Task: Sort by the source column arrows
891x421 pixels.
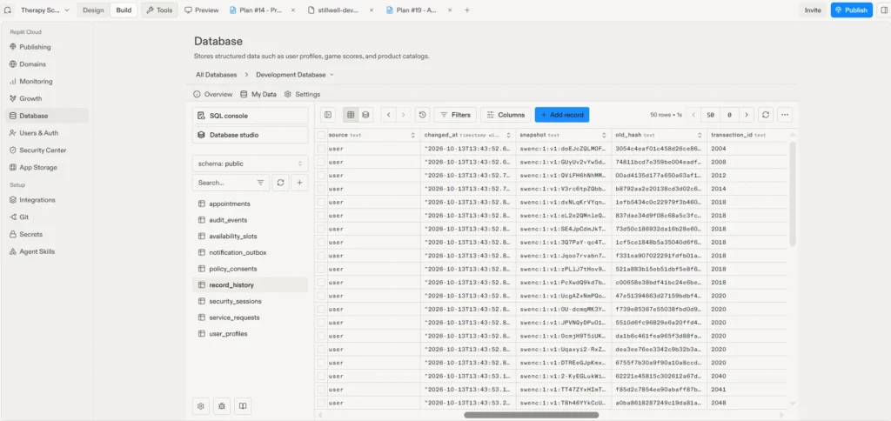Action: pyautogui.click(x=412, y=135)
